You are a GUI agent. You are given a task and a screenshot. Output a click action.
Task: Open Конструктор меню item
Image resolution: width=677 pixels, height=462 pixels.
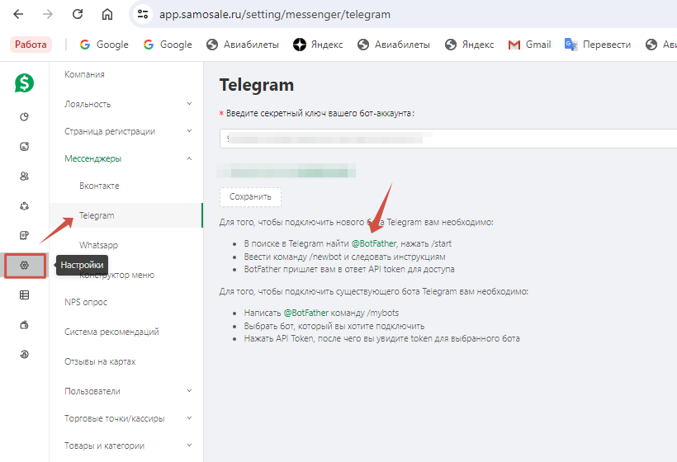(x=116, y=275)
